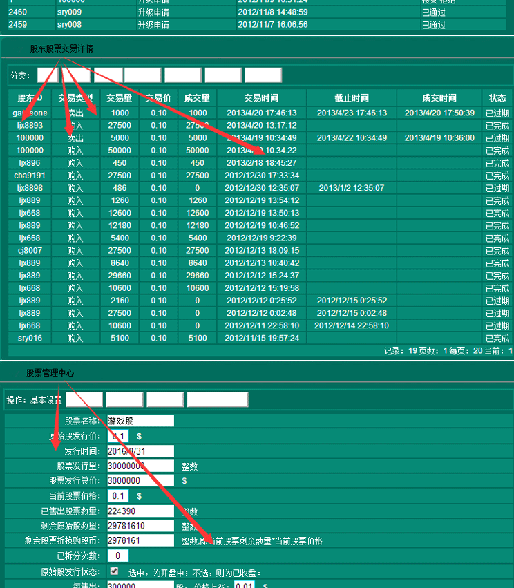The height and width of the screenshot is (588, 514).
Task: Select the 已过期 status in the ljx8898 row
Action: 497,188
